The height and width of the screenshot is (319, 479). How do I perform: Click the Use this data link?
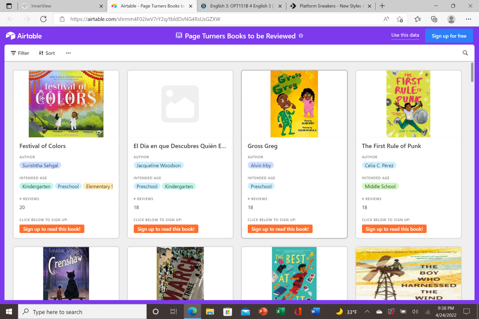[405, 35]
